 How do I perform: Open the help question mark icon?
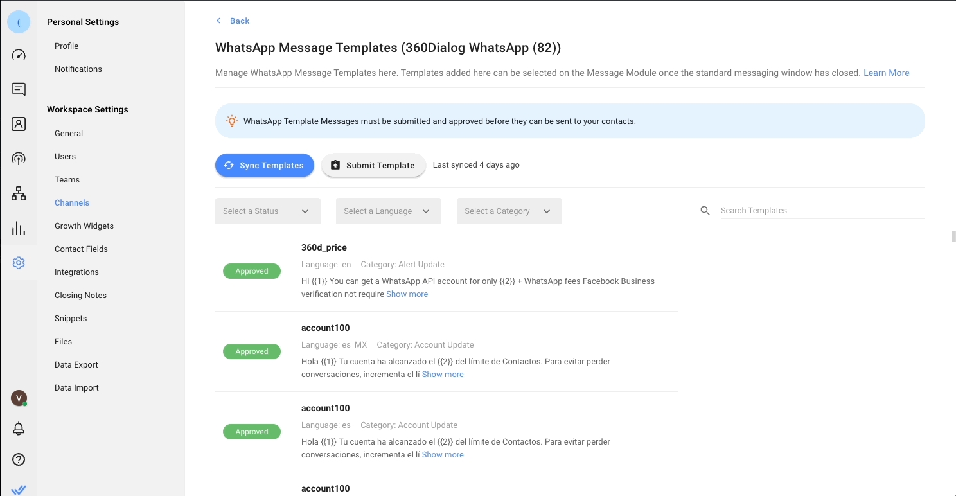19,459
